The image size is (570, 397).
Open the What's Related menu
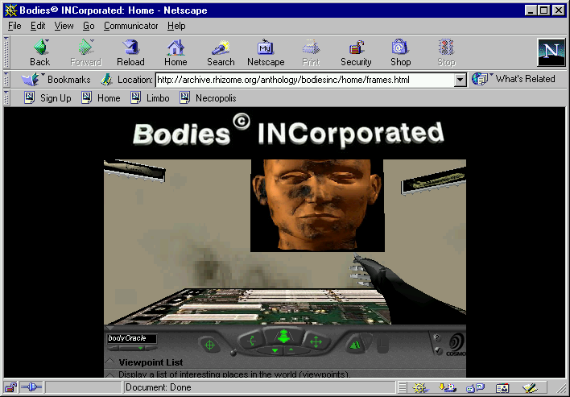point(514,79)
